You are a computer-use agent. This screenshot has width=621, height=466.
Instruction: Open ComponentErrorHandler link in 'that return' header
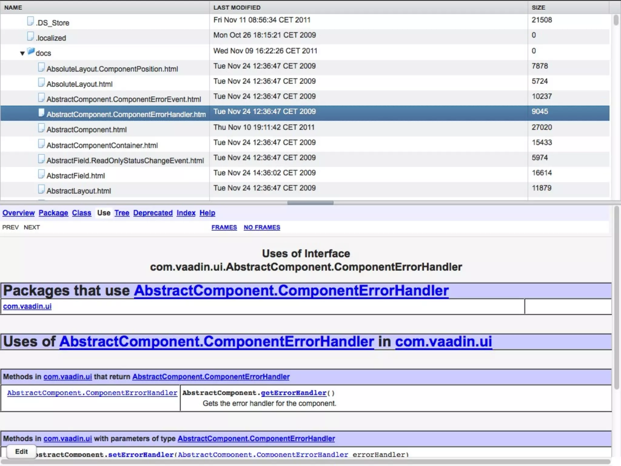[x=211, y=377]
